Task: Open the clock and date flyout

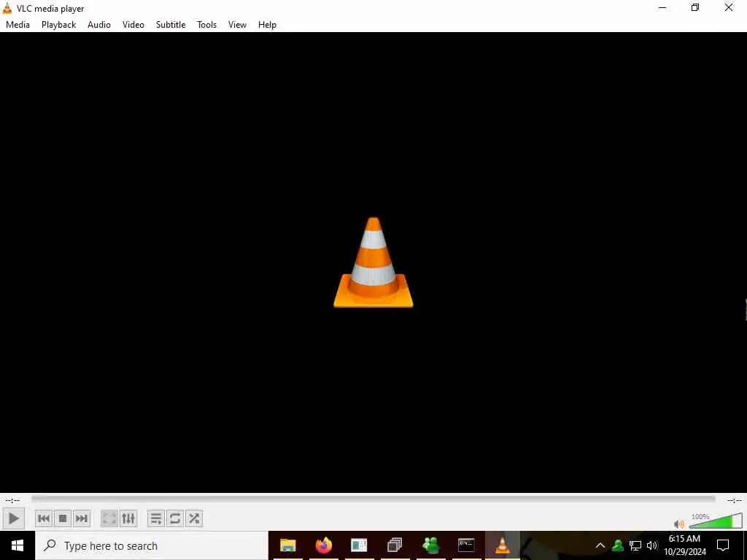Action: 684,545
